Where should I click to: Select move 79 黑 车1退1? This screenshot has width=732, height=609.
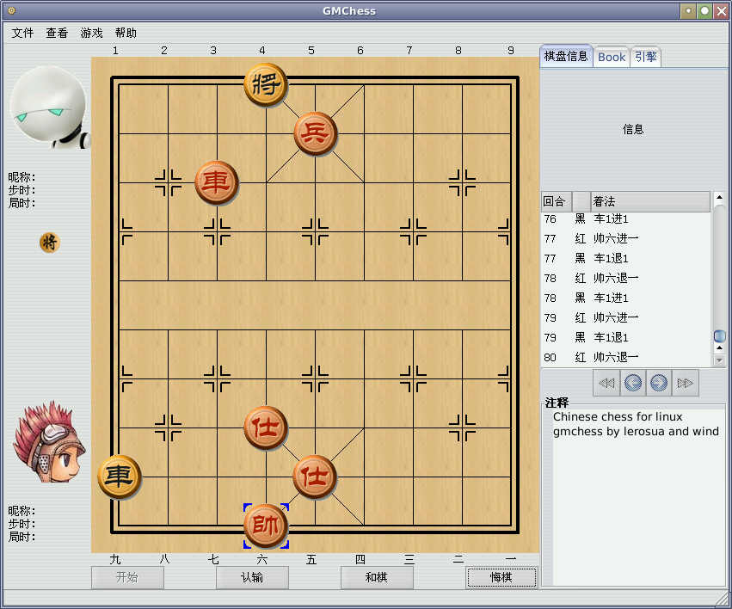625,337
